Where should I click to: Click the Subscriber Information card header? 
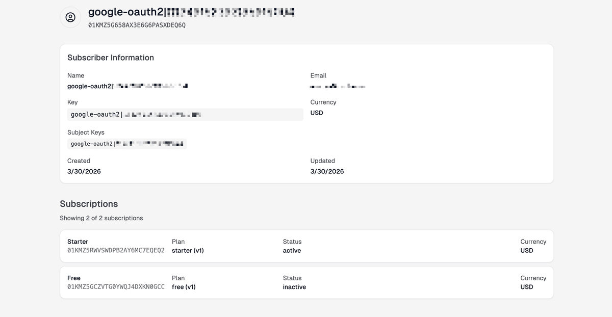[111, 58]
